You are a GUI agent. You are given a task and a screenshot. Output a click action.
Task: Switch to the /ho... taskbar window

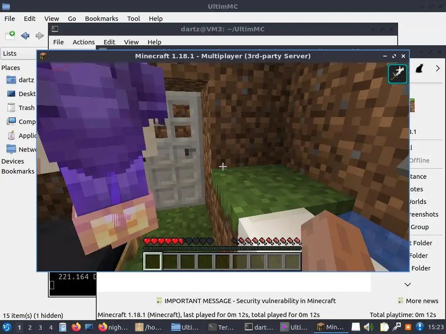pyautogui.click(x=149, y=327)
